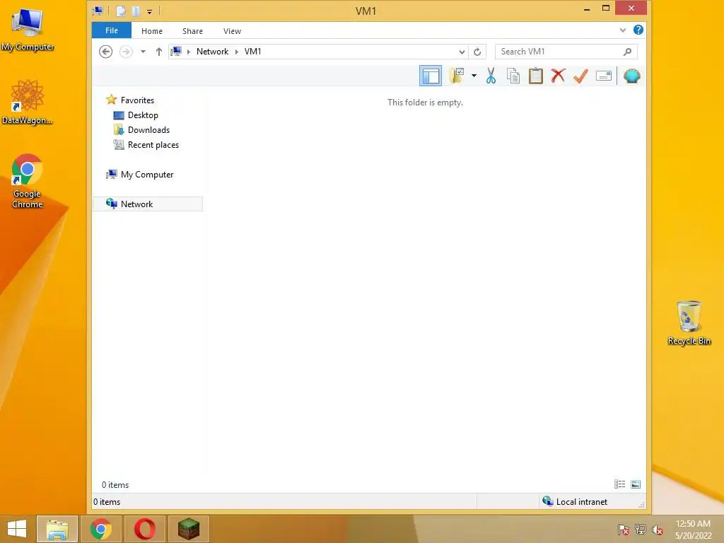Select Network in the navigation pane
This screenshot has width=724, height=543.
pyautogui.click(x=148, y=204)
